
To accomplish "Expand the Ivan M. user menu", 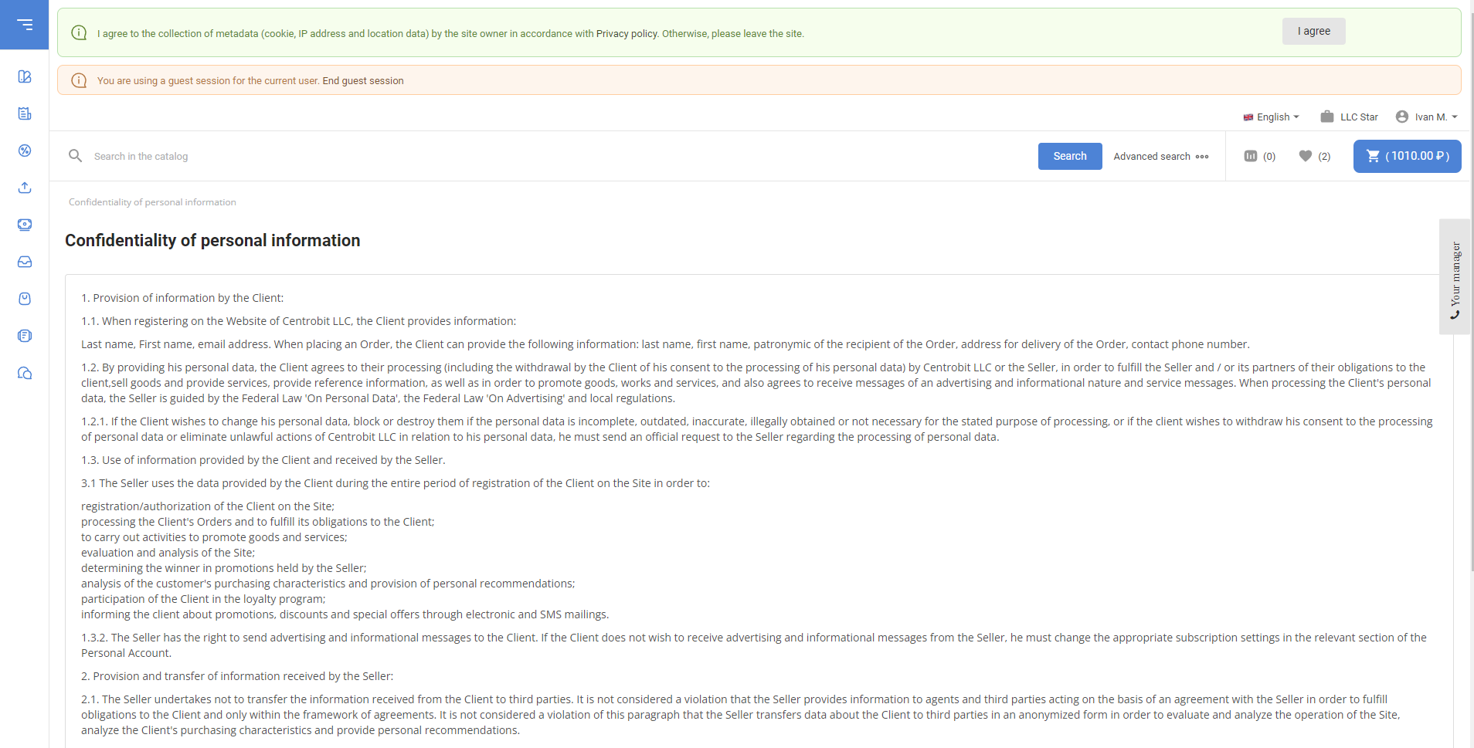I will (1427, 117).
